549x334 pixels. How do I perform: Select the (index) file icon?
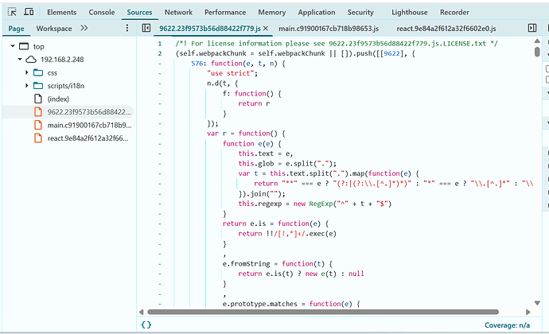[38, 99]
